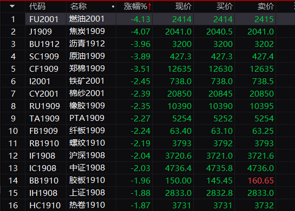Click 原油1909 name cell
The height and width of the screenshot is (211, 295).
coord(87,56)
